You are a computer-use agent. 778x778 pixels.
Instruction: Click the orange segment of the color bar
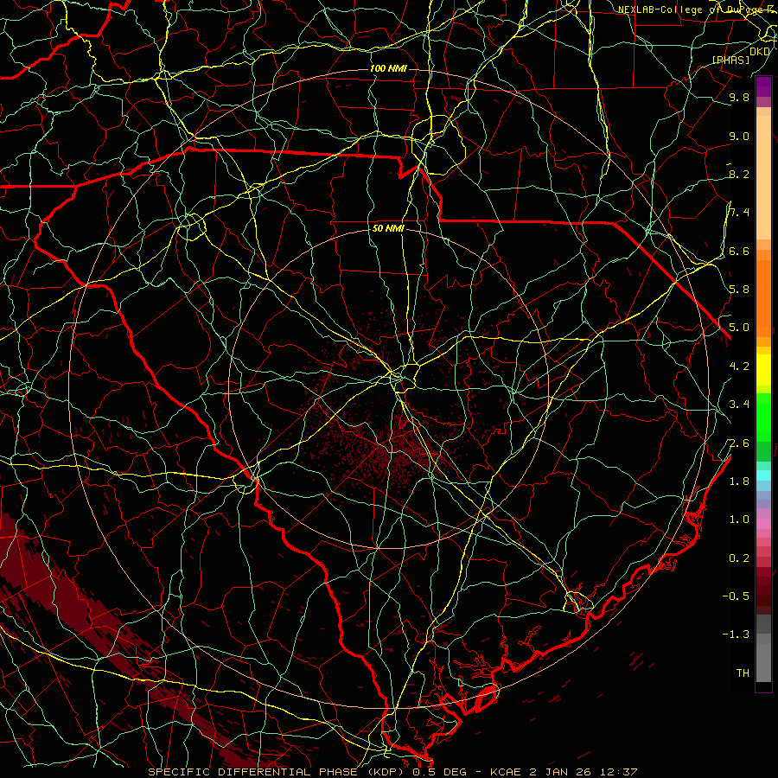point(763,298)
